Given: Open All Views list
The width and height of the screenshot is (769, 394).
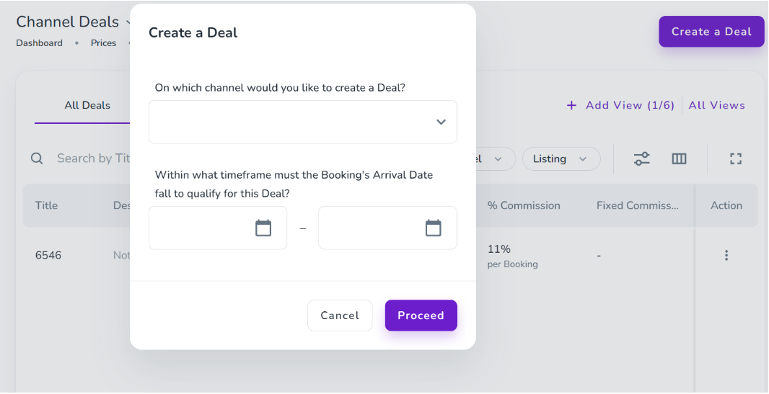Looking at the screenshot, I should (x=716, y=105).
